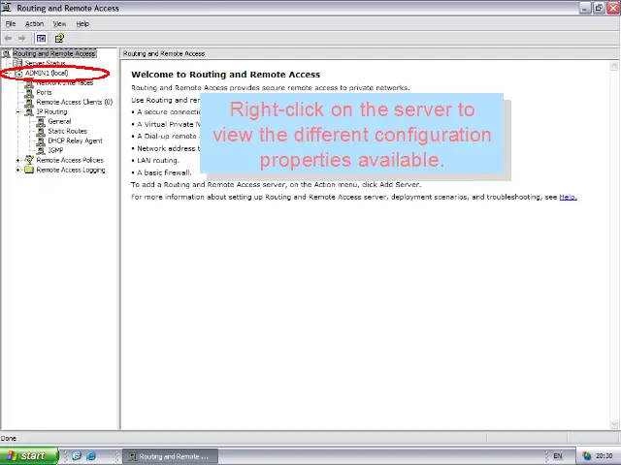Viewport: 621px width, 465px height.
Task: Click the scroll up arrow in right pane
Action: [x=614, y=66]
